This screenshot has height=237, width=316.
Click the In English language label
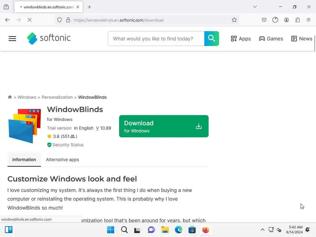point(84,128)
